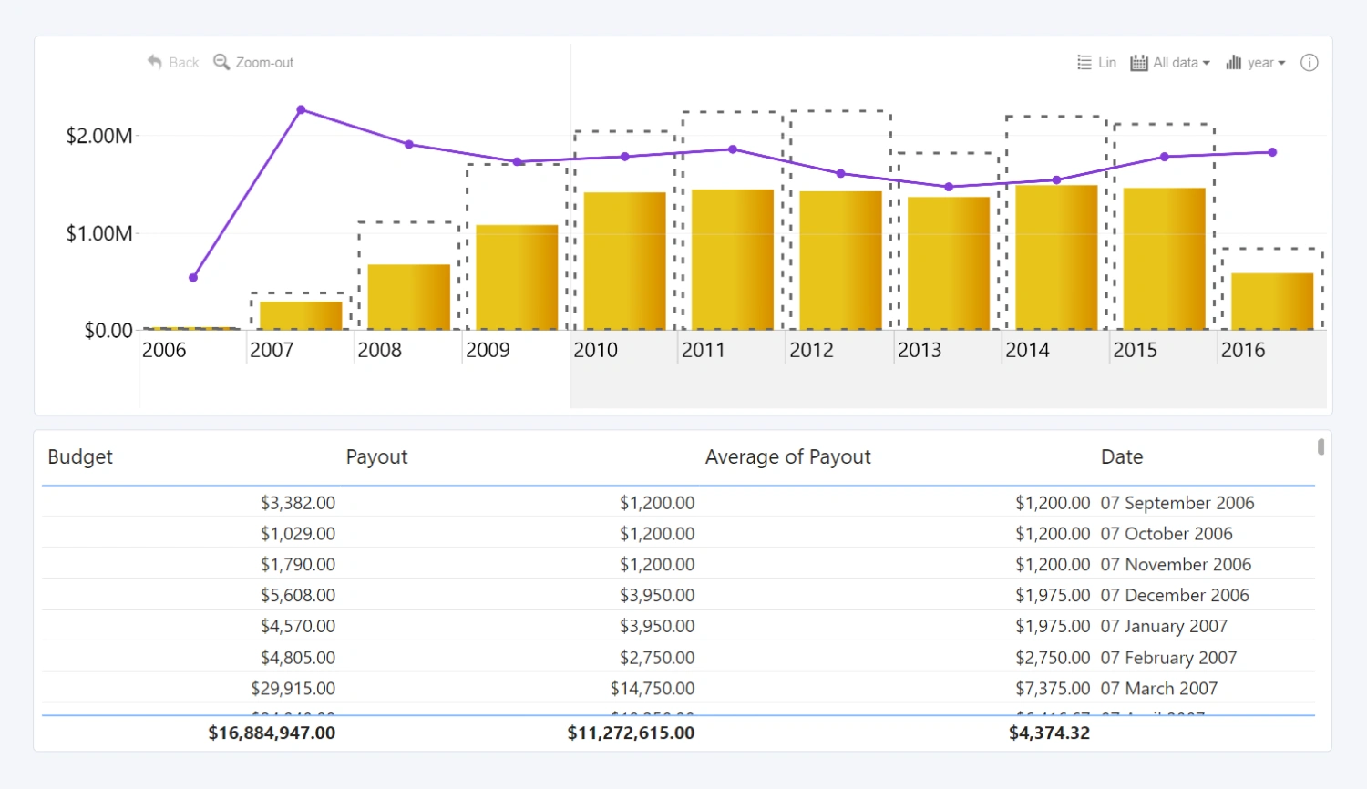Screen dimensions: 1367x789
Task: Toggle the Lin scale button
Action: click(x=1096, y=63)
